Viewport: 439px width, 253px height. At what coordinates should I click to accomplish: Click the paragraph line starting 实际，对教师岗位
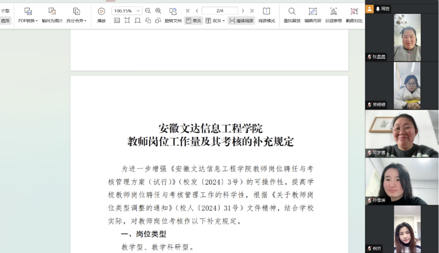click(175, 221)
